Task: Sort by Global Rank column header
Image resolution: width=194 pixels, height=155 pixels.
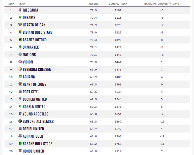Action: (x=118, y=4)
